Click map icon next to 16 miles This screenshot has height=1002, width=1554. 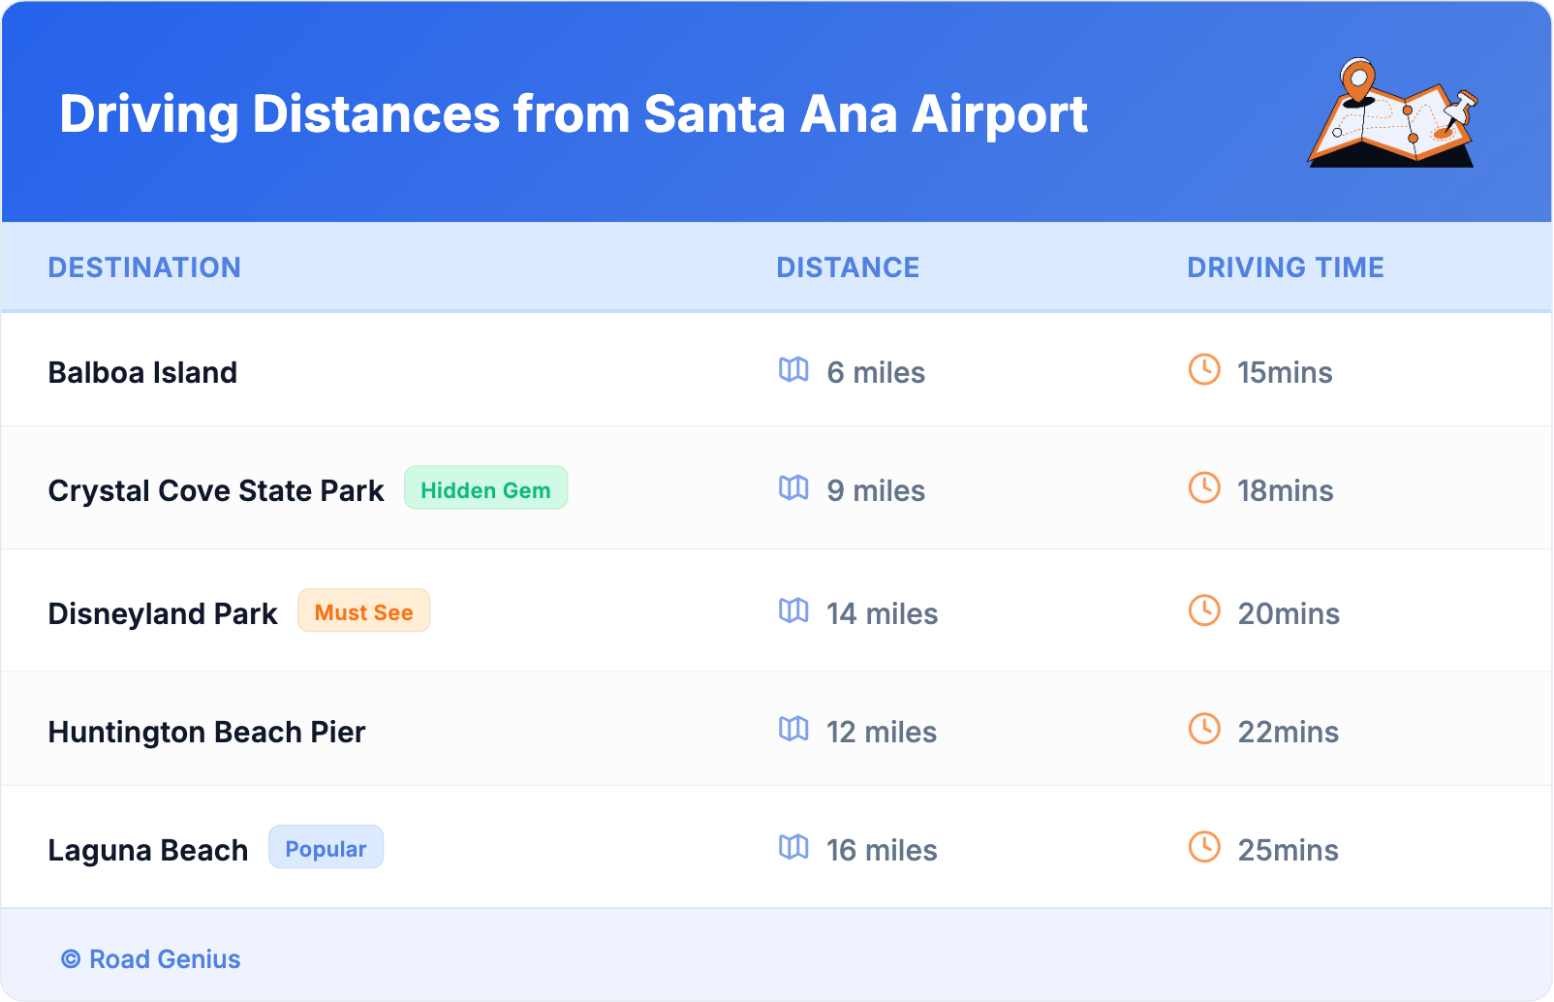click(x=793, y=848)
